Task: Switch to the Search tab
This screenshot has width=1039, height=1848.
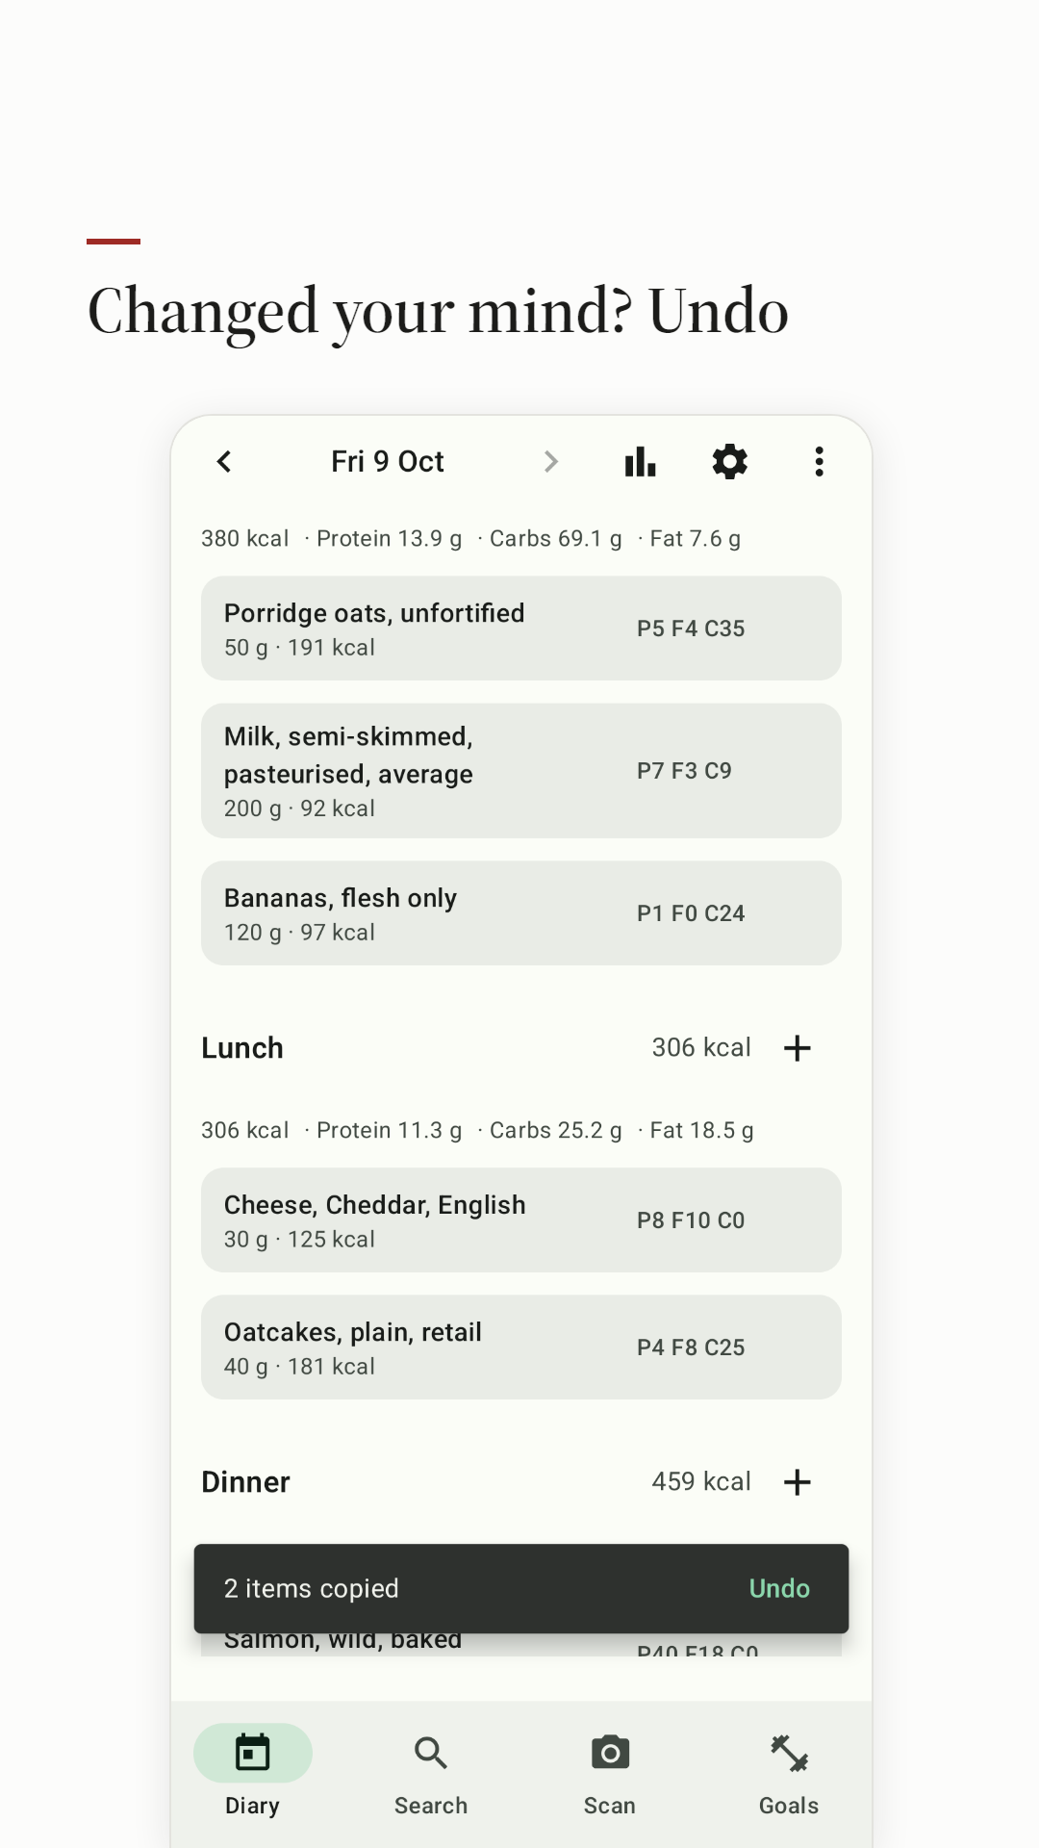Action: click(x=431, y=1771)
